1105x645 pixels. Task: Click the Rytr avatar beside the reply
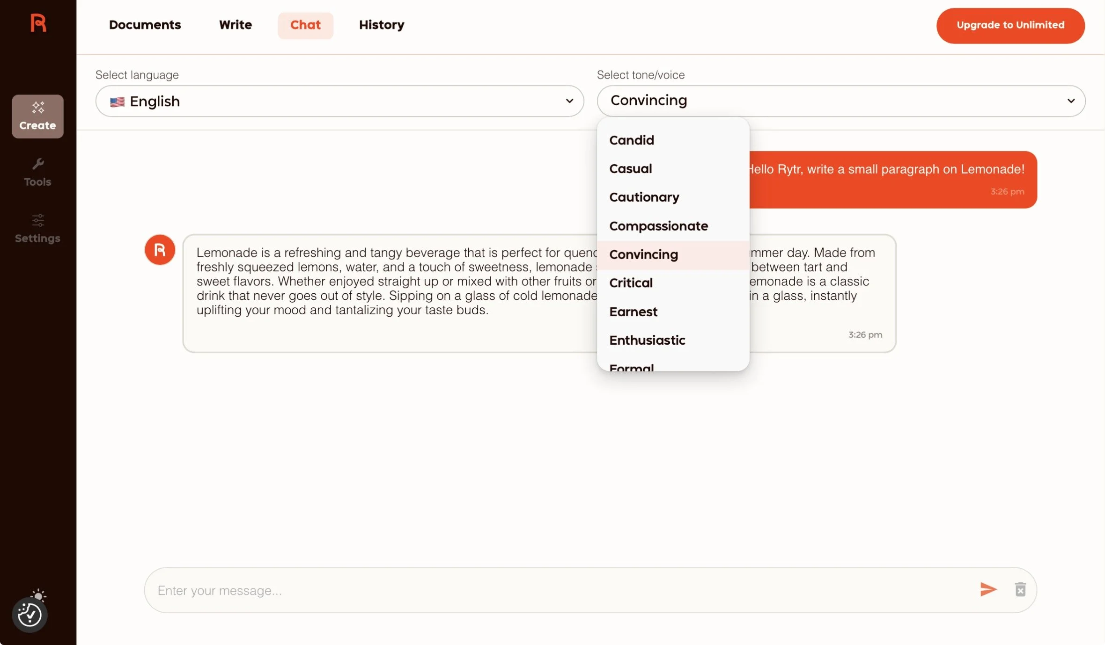tap(160, 250)
